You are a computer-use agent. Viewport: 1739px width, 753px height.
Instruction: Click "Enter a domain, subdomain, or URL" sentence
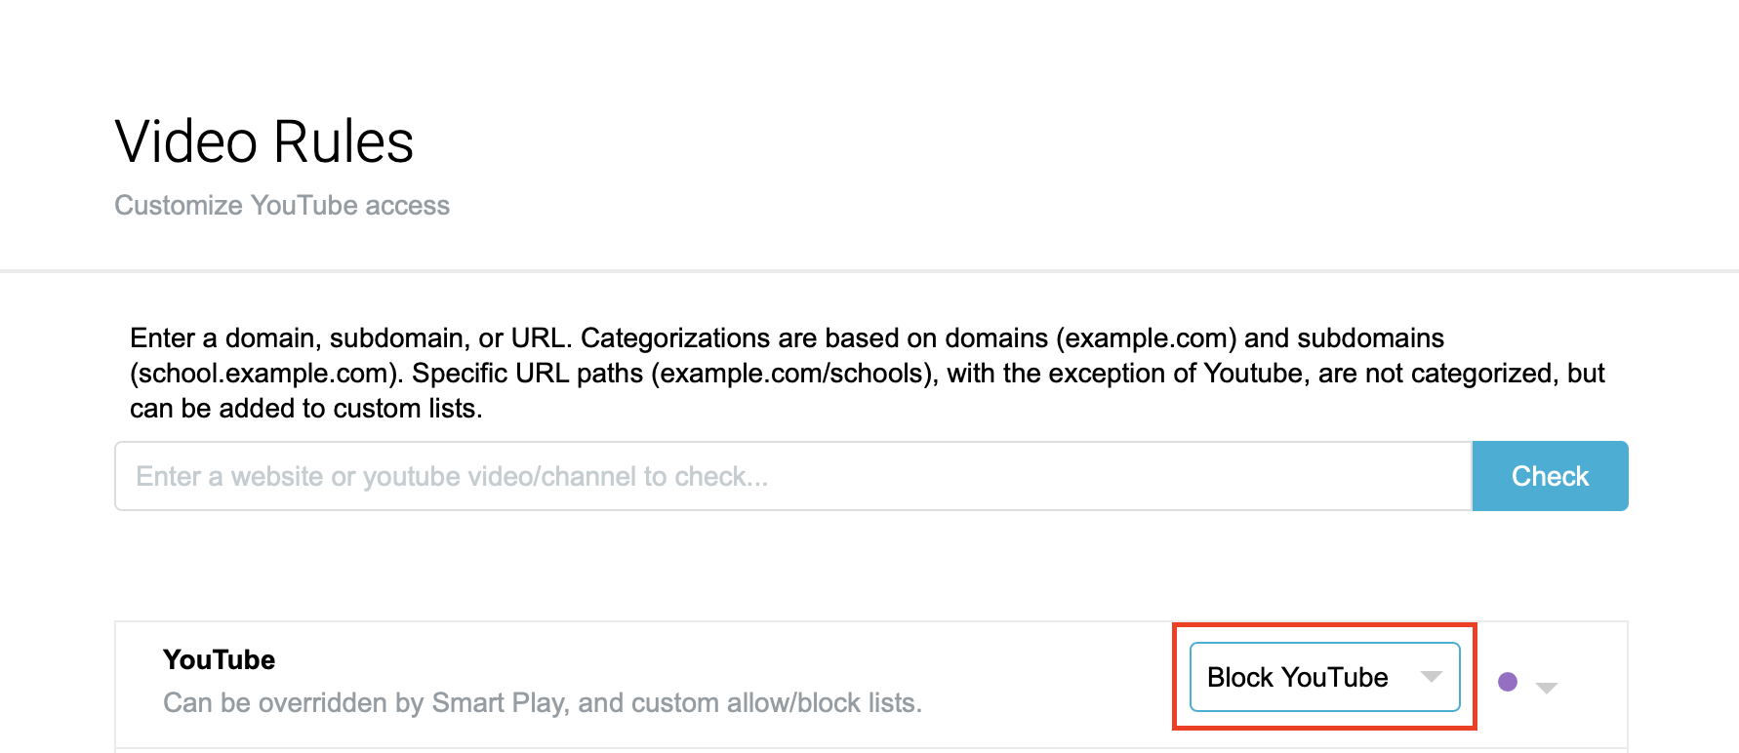(x=350, y=338)
